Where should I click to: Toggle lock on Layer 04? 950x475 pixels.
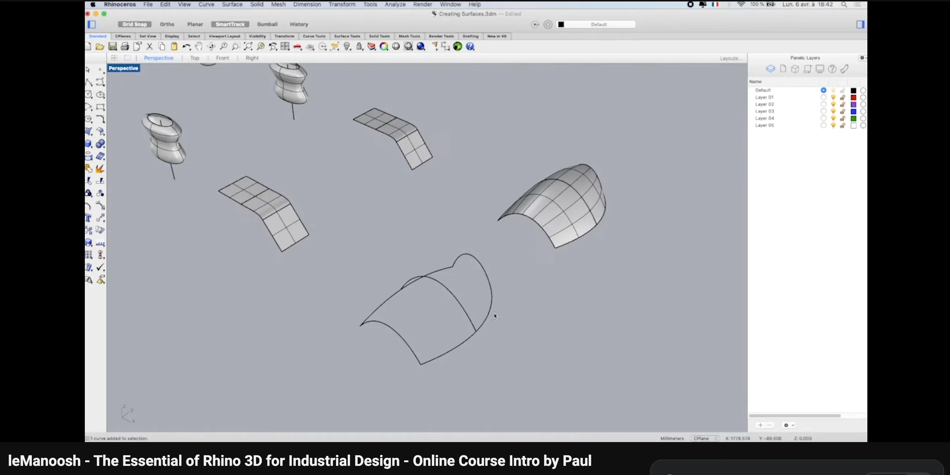click(x=843, y=119)
